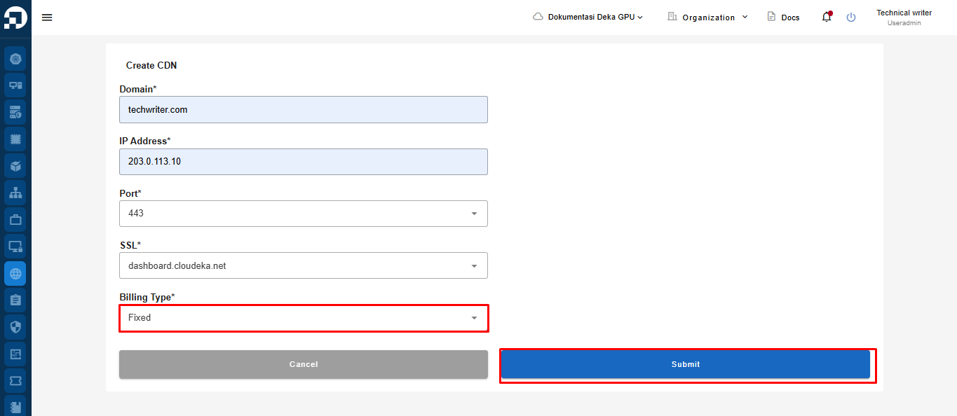Screen dimensions: 957x416
Task: Open the ticket voucher sidebar icon
Action: coord(15,380)
